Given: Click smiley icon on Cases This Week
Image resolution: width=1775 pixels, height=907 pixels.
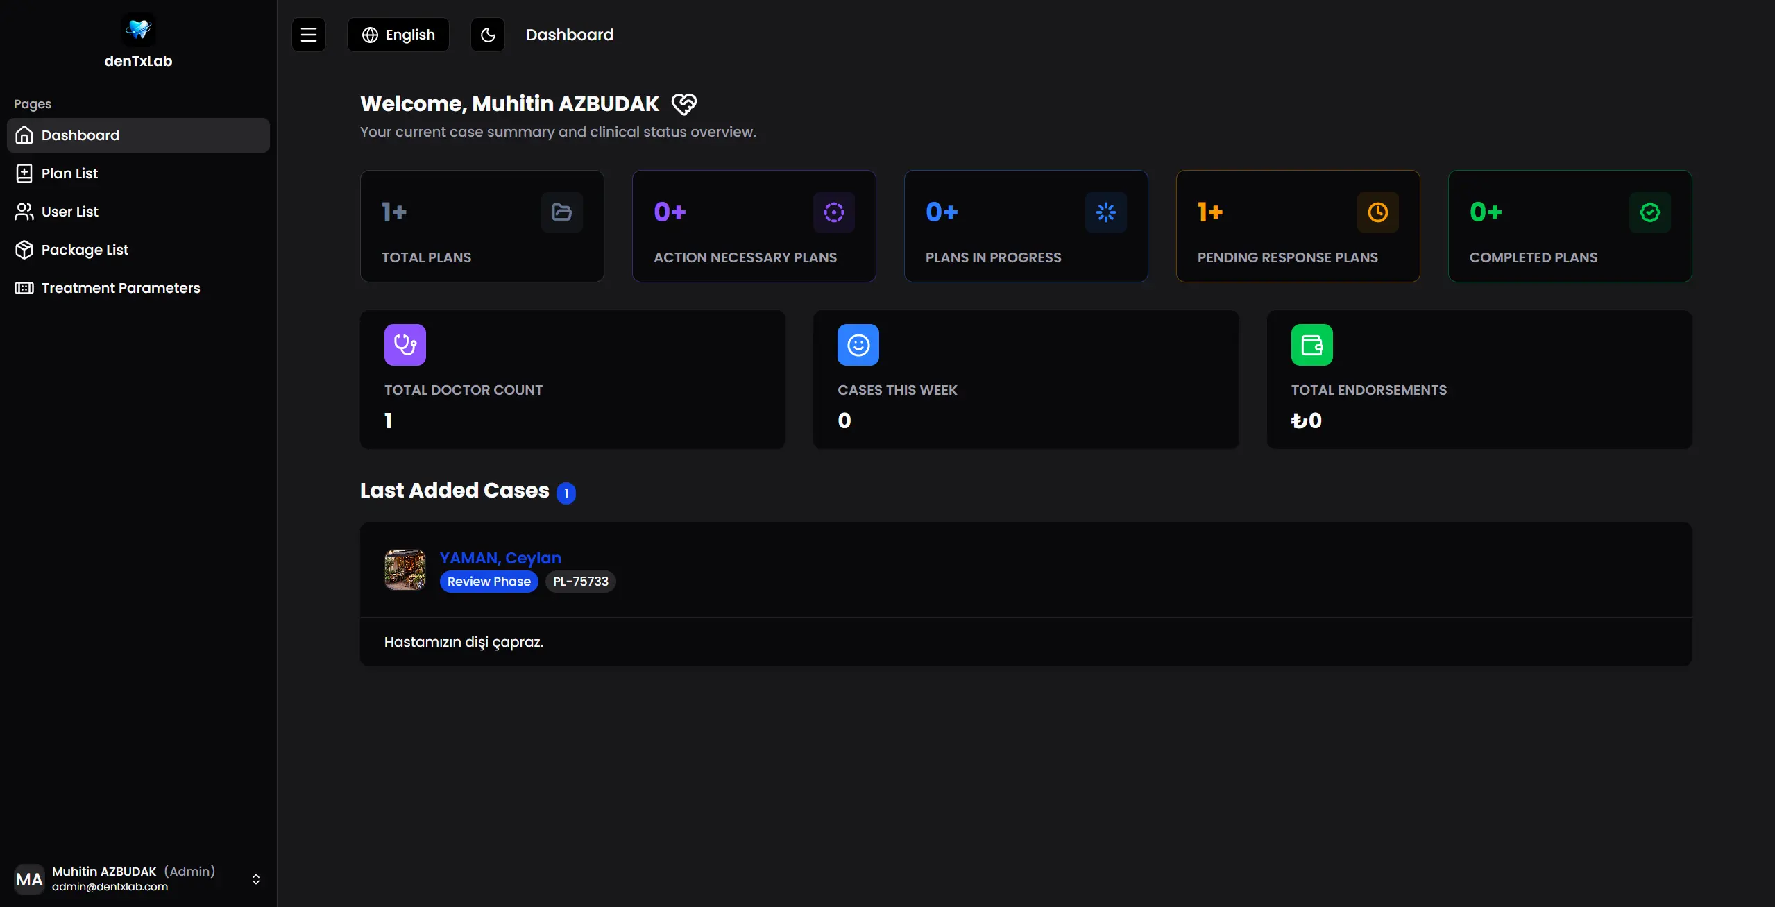Looking at the screenshot, I should [x=858, y=345].
